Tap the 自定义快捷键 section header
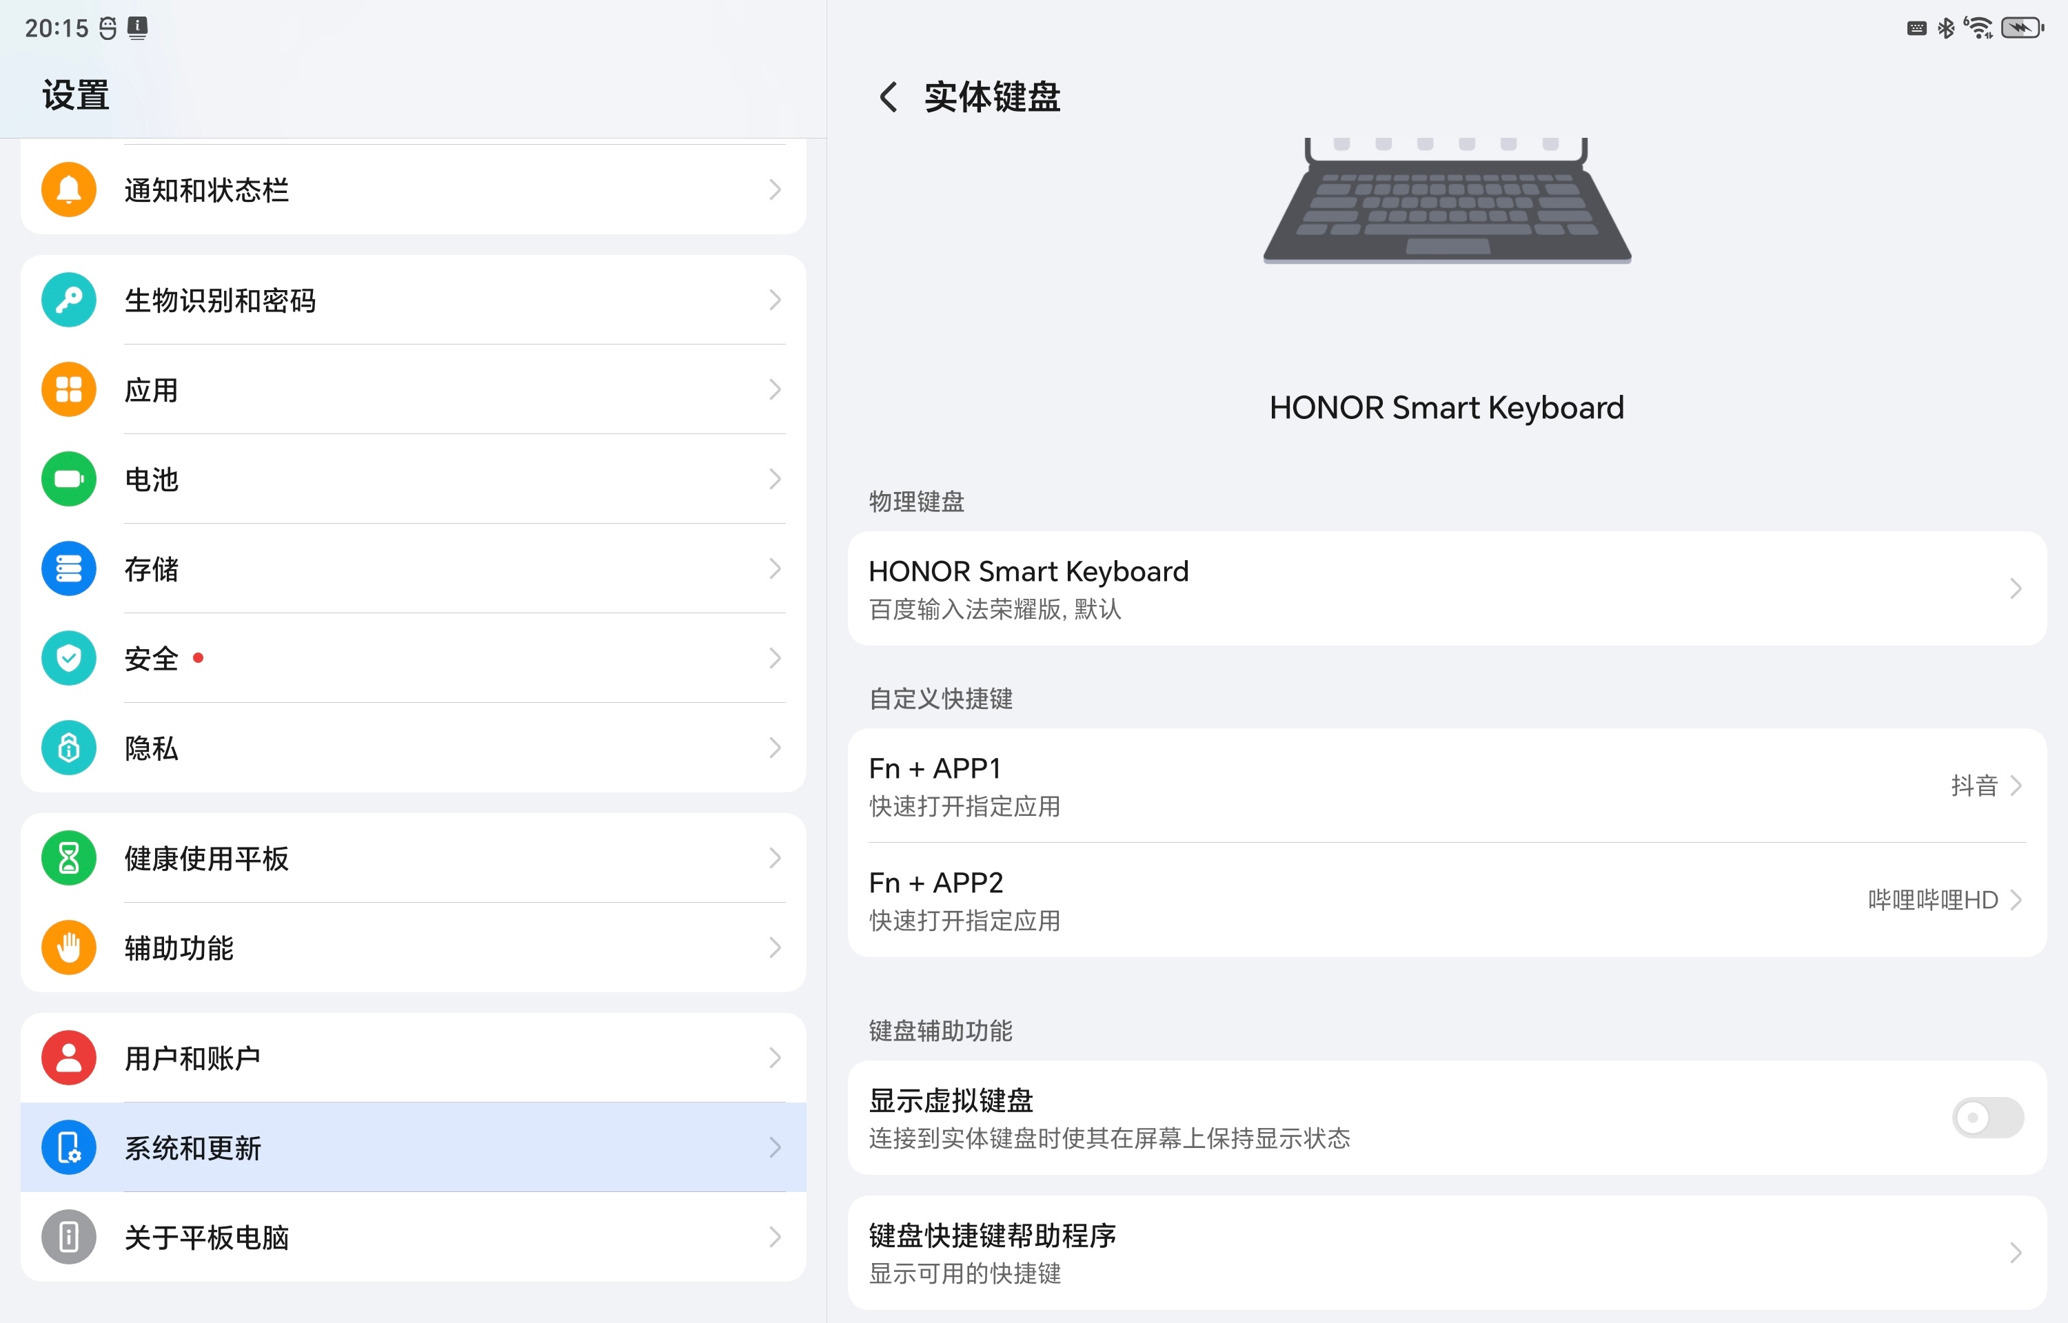The height and width of the screenshot is (1323, 2068). tap(941, 699)
